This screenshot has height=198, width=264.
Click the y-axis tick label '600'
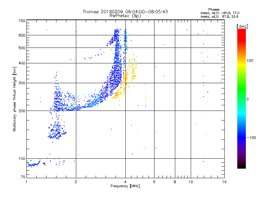pos(22,35)
